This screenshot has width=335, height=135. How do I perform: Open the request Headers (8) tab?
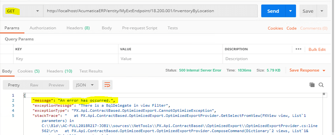coord(78,28)
